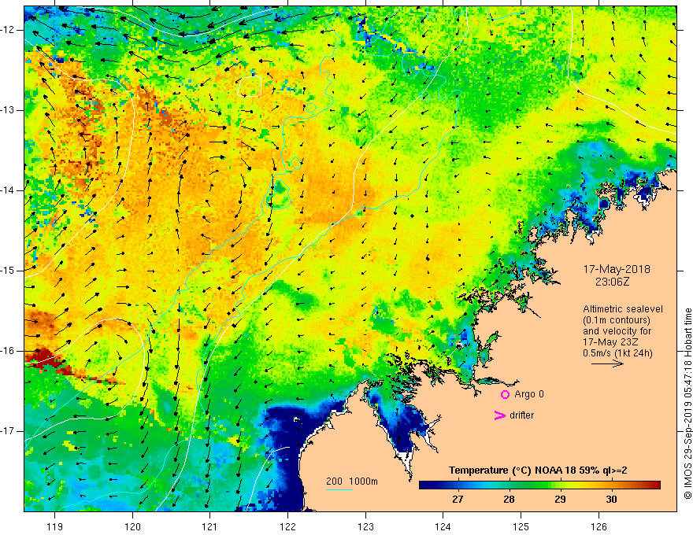The image size is (693, 535).
Task: Click the 'Temperature (°C) NOAA 18 59% ql>=2' title
Action: point(538,470)
